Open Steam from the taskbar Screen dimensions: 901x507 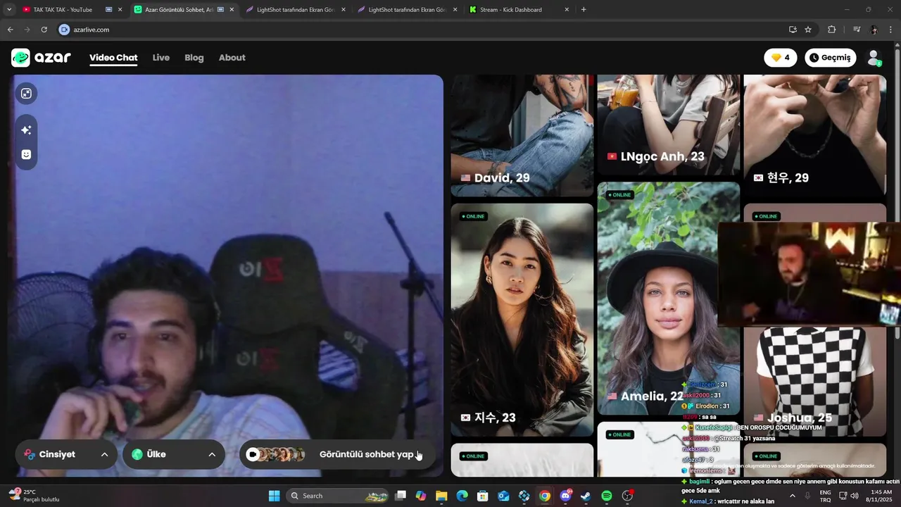[x=586, y=496]
